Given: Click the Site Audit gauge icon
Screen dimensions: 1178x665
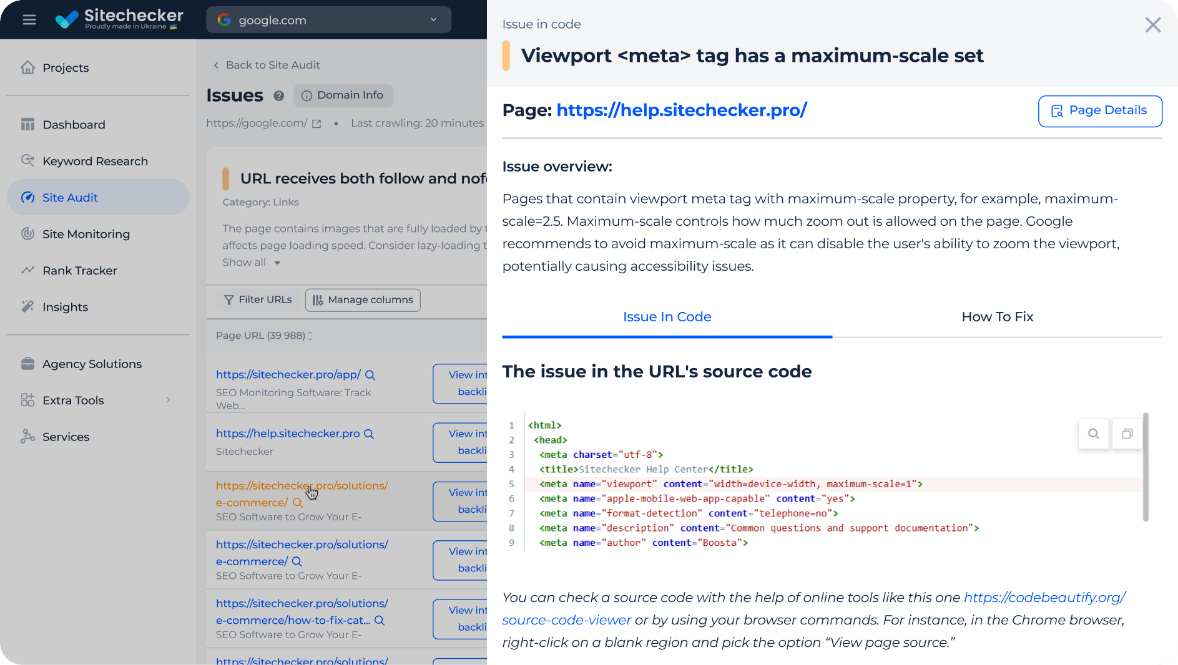Looking at the screenshot, I should point(27,197).
